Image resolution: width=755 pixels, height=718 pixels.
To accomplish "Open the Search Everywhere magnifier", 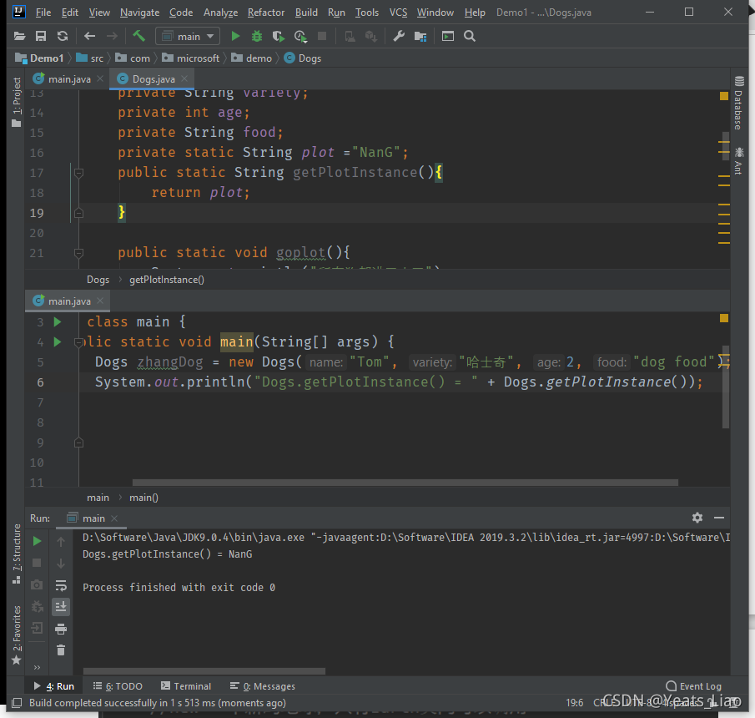I will click(x=470, y=36).
